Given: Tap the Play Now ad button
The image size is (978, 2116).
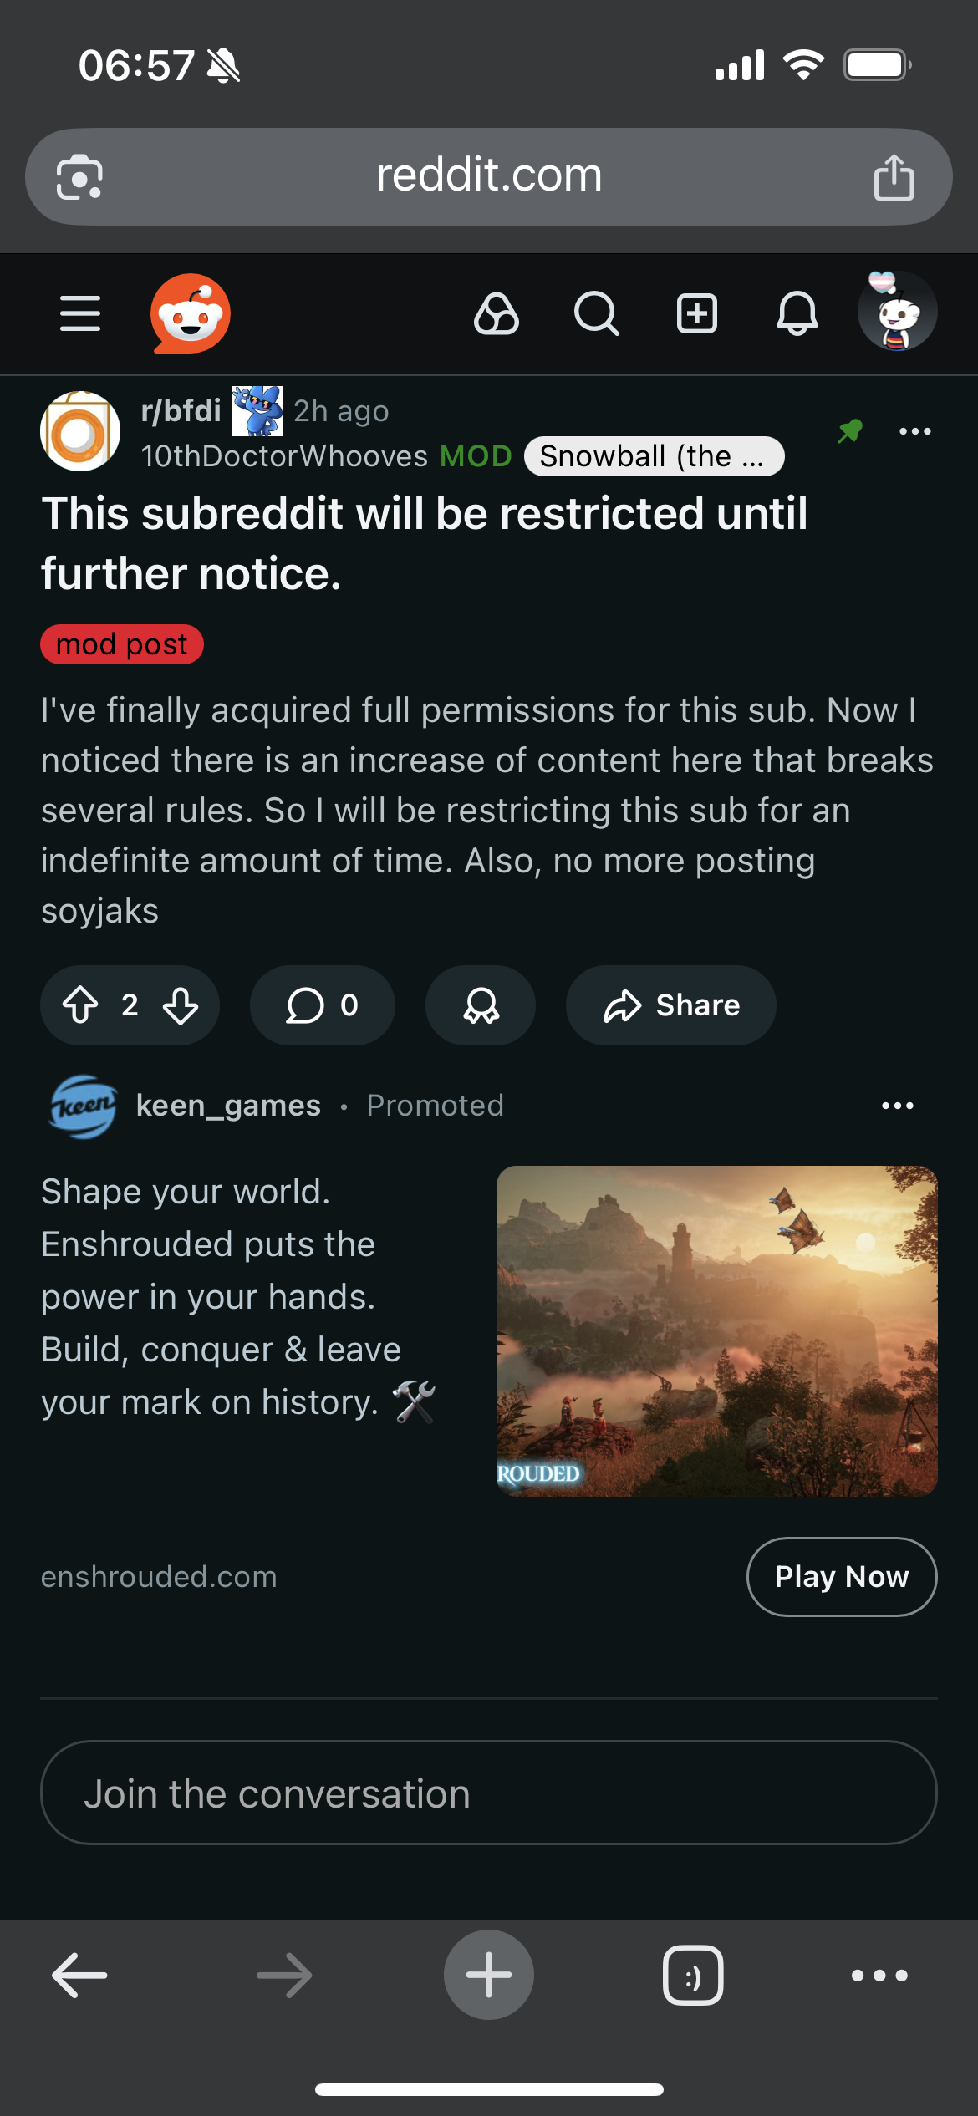Looking at the screenshot, I should click(x=842, y=1577).
